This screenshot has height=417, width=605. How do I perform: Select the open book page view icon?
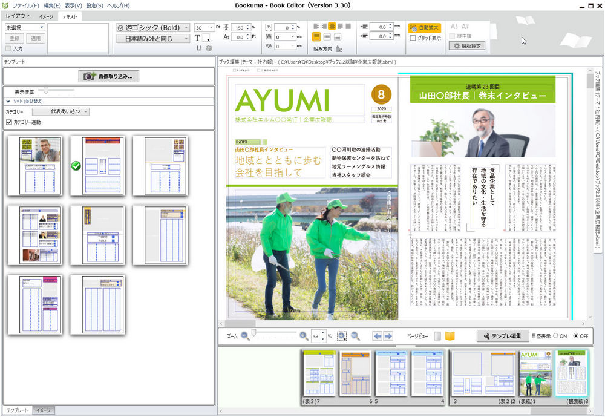(x=450, y=335)
